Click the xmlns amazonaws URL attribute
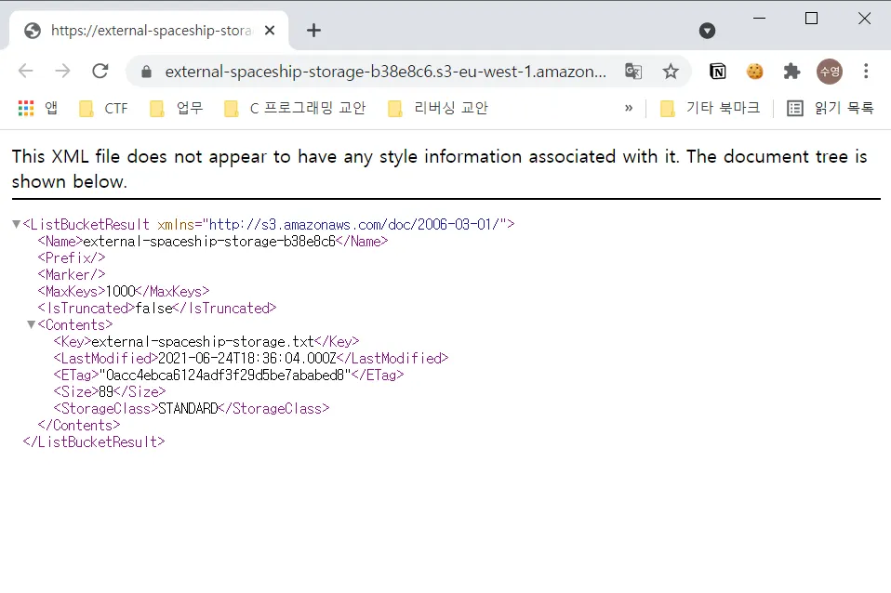 [x=331, y=224]
